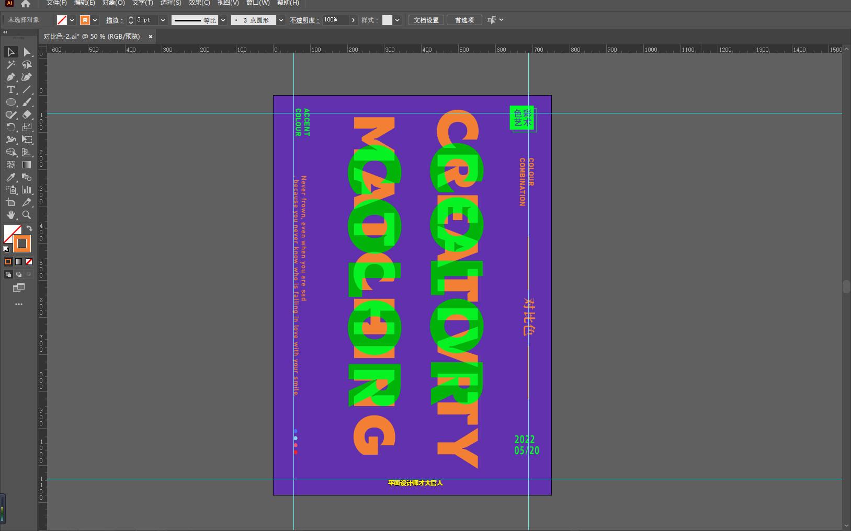Pick the Type tool

click(10, 90)
